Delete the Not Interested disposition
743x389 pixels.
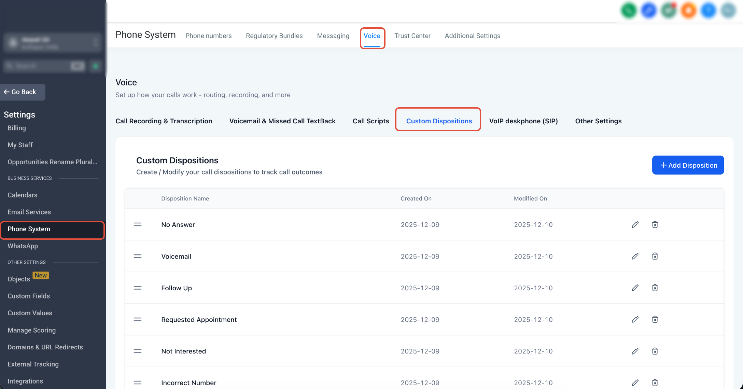655,351
